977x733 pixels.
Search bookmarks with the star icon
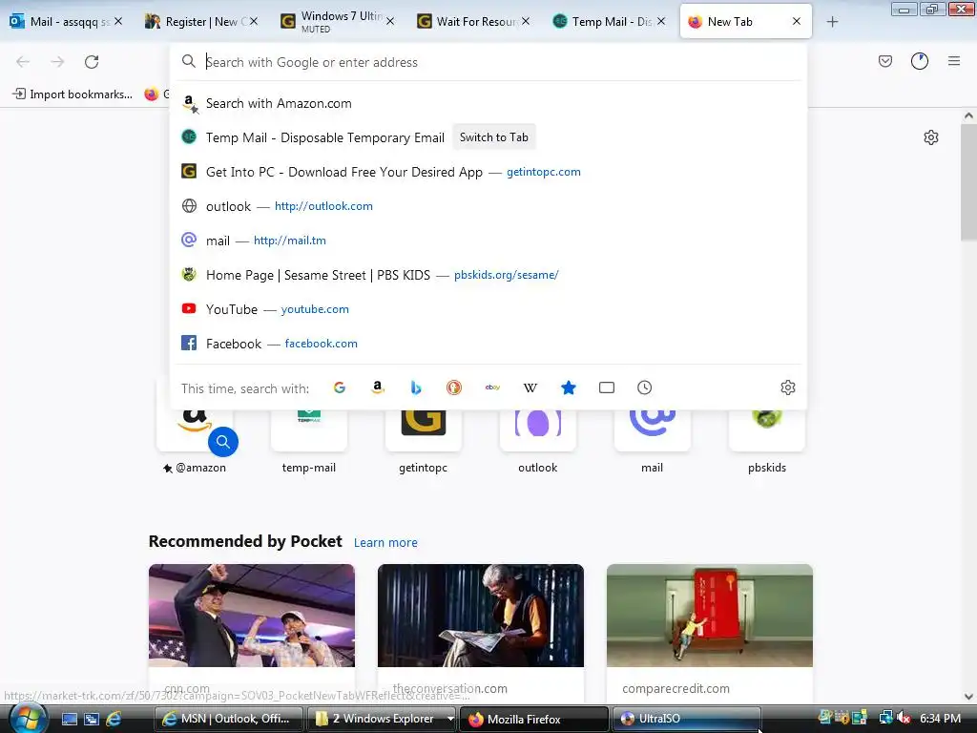[569, 387]
